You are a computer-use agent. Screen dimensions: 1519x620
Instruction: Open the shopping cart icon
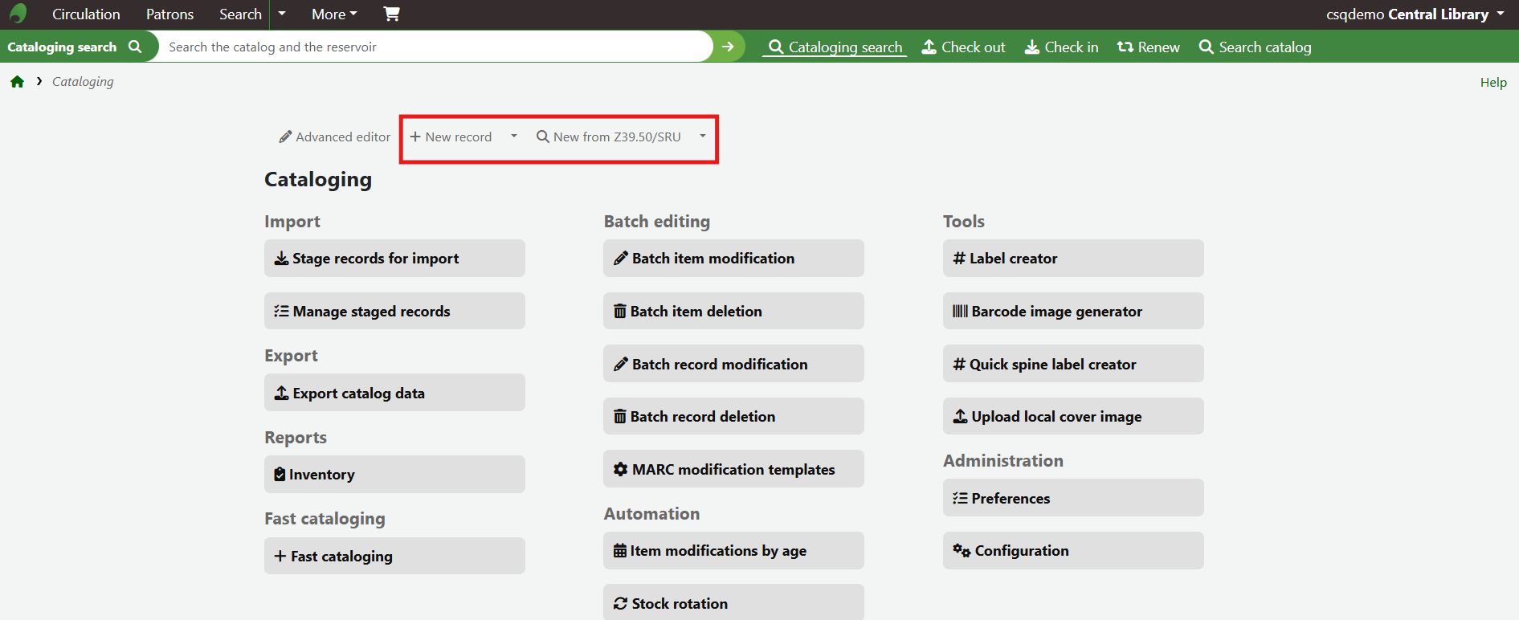pos(391,14)
